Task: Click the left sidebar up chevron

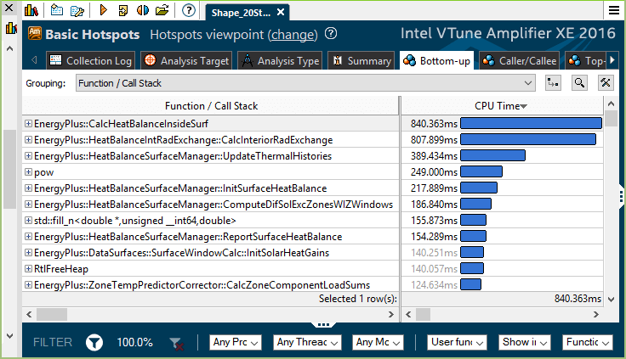Action: [10, 48]
